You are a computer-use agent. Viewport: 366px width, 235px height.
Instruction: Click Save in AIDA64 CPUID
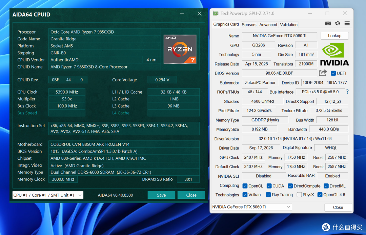point(161,195)
